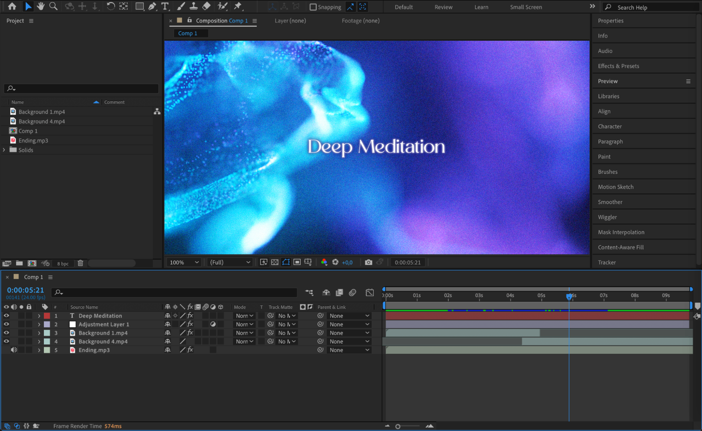Select the Eraser tool
The height and width of the screenshot is (431, 702).
coord(206,6)
